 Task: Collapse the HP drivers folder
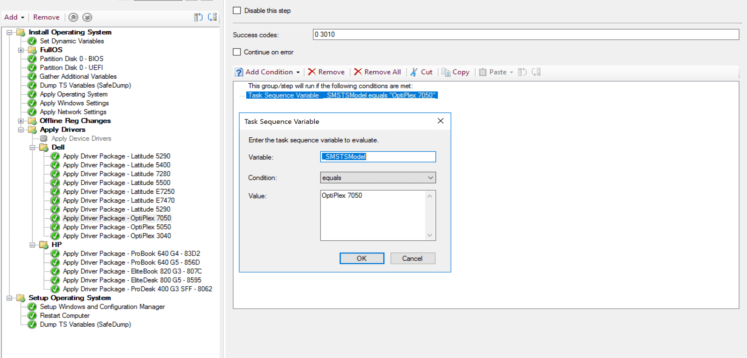[32, 245]
